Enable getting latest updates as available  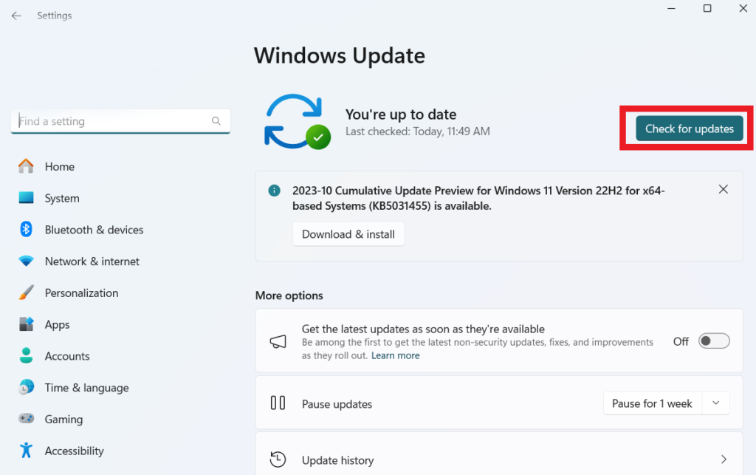(x=713, y=341)
